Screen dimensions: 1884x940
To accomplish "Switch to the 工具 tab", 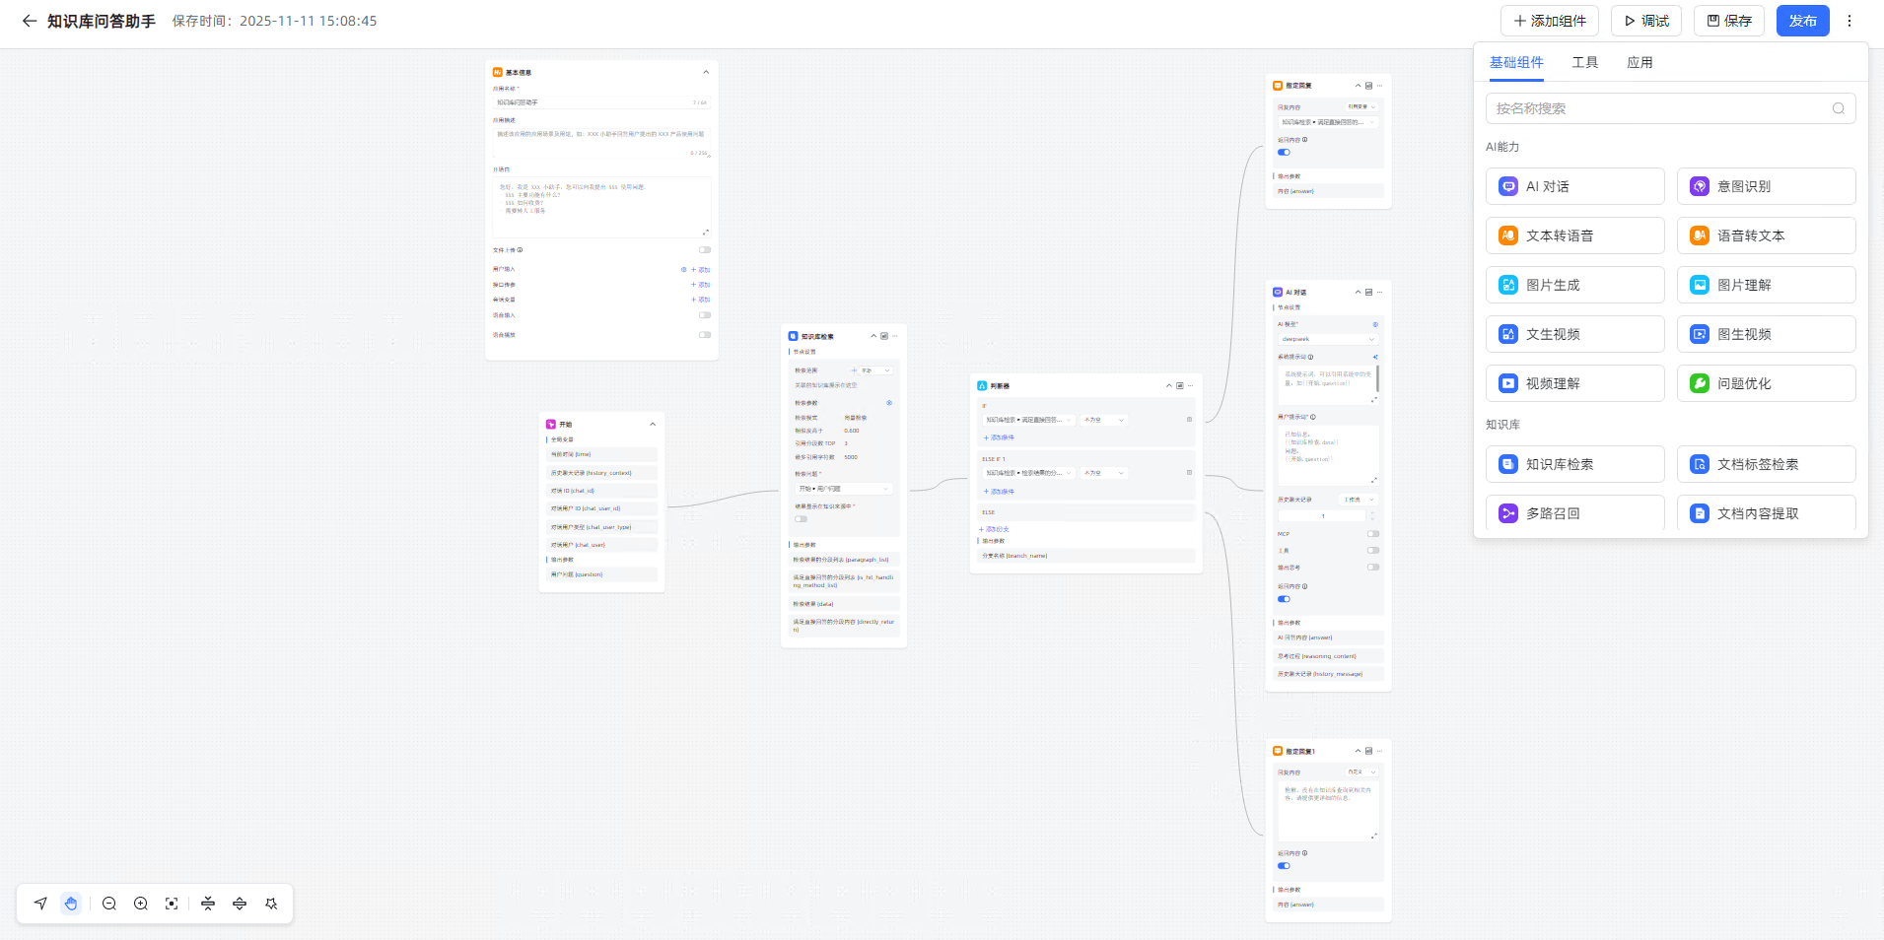I will [x=1584, y=62].
